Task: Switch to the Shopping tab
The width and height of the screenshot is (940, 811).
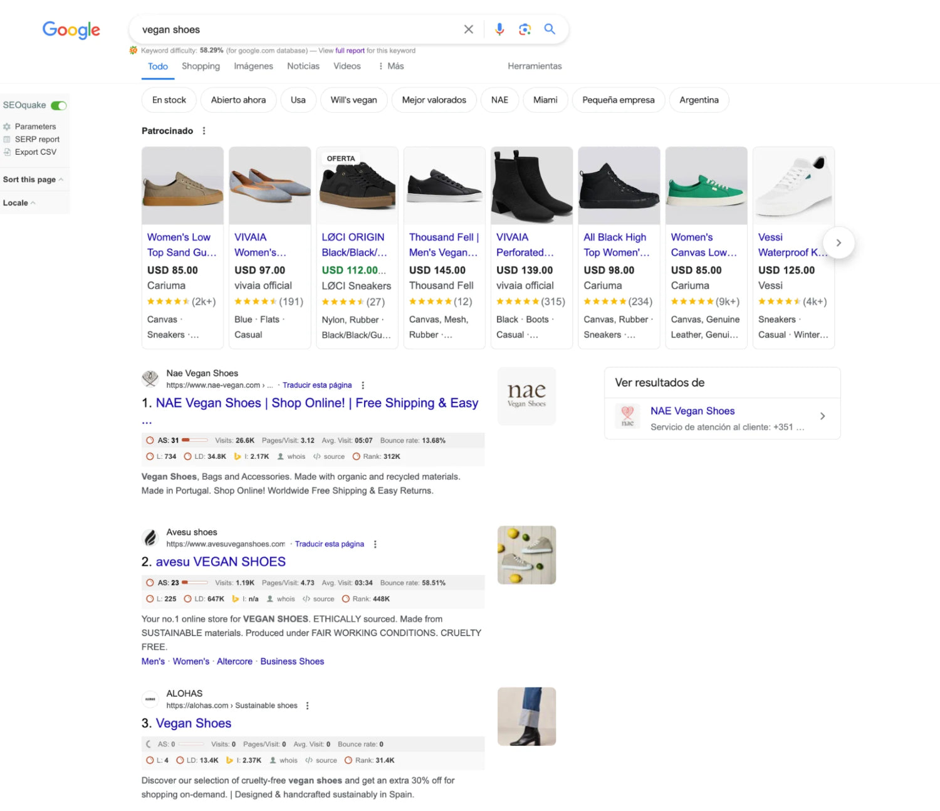Action: click(x=201, y=66)
